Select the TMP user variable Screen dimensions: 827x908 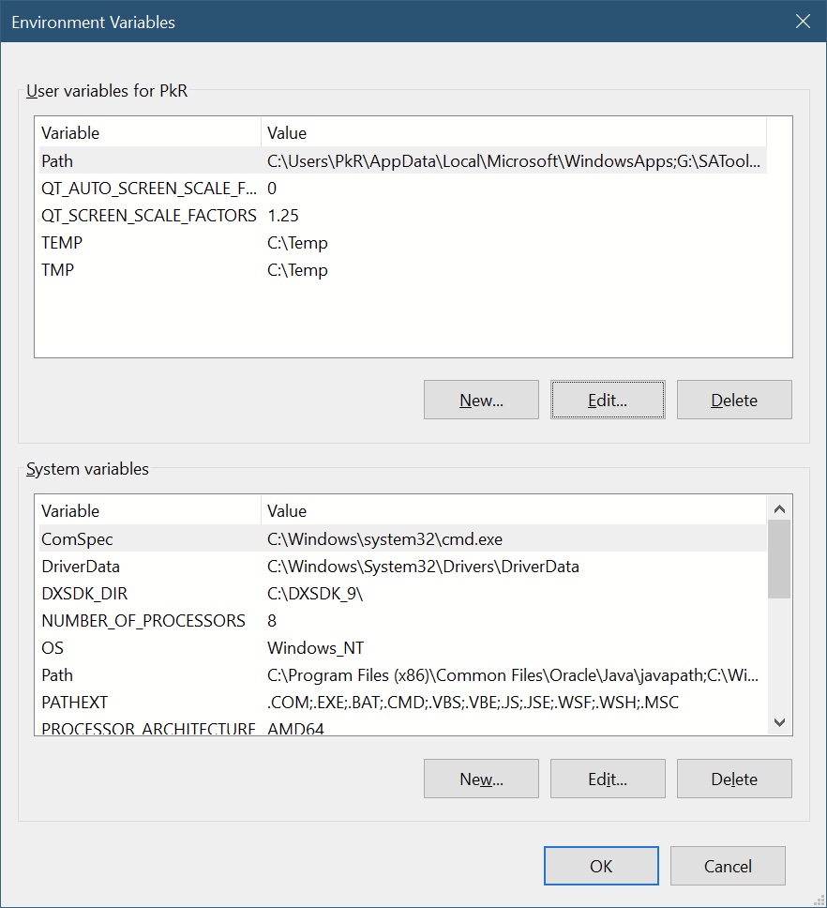(58, 270)
